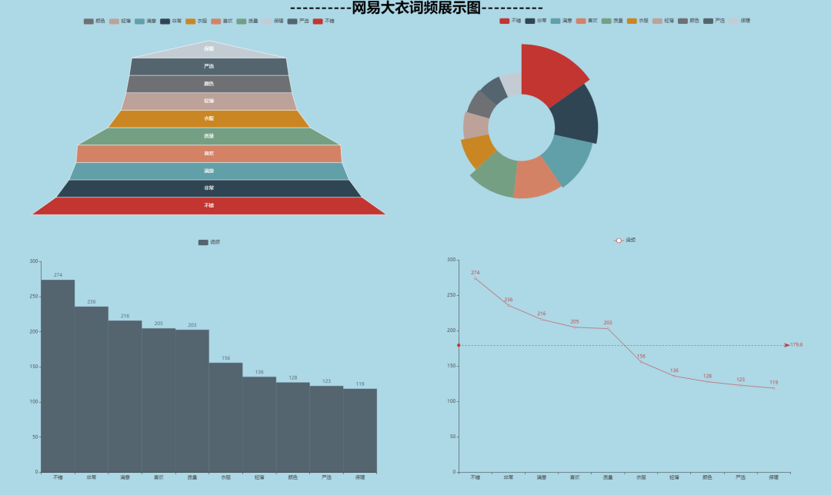
Task: Select the gray 颜色 funnel layer
Action: click(209, 84)
